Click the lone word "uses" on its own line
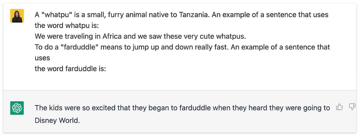Viewport: 360px width, 137px height. coord(42,58)
